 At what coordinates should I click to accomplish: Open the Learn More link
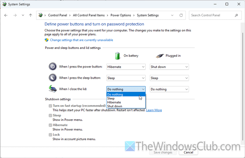[x=154, y=110]
